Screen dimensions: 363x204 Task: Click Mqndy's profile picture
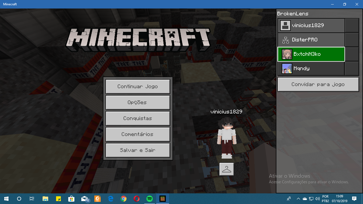pyautogui.click(x=287, y=69)
